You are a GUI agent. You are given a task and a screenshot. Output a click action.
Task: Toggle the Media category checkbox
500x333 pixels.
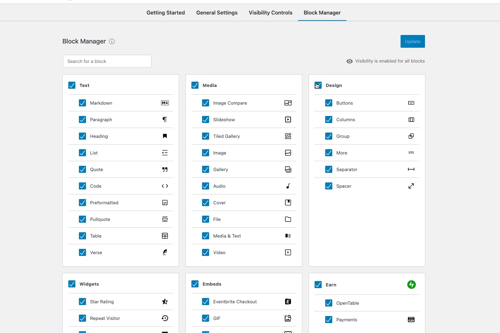(x=195, y=85)
